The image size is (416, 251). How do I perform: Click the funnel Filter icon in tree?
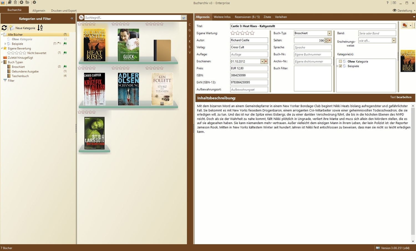pyautogui.click(x=5, y=80)
